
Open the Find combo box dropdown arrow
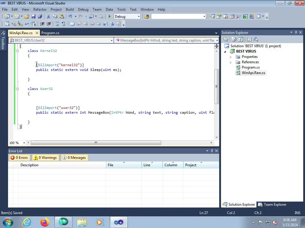click(204, 17)
